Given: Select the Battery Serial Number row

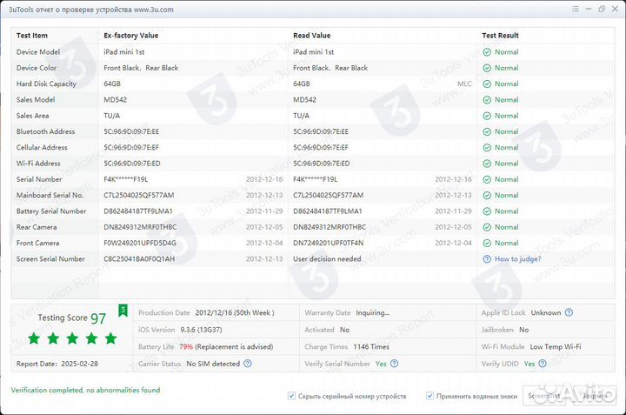Looking at the screenshot, I should click(51, 211).
